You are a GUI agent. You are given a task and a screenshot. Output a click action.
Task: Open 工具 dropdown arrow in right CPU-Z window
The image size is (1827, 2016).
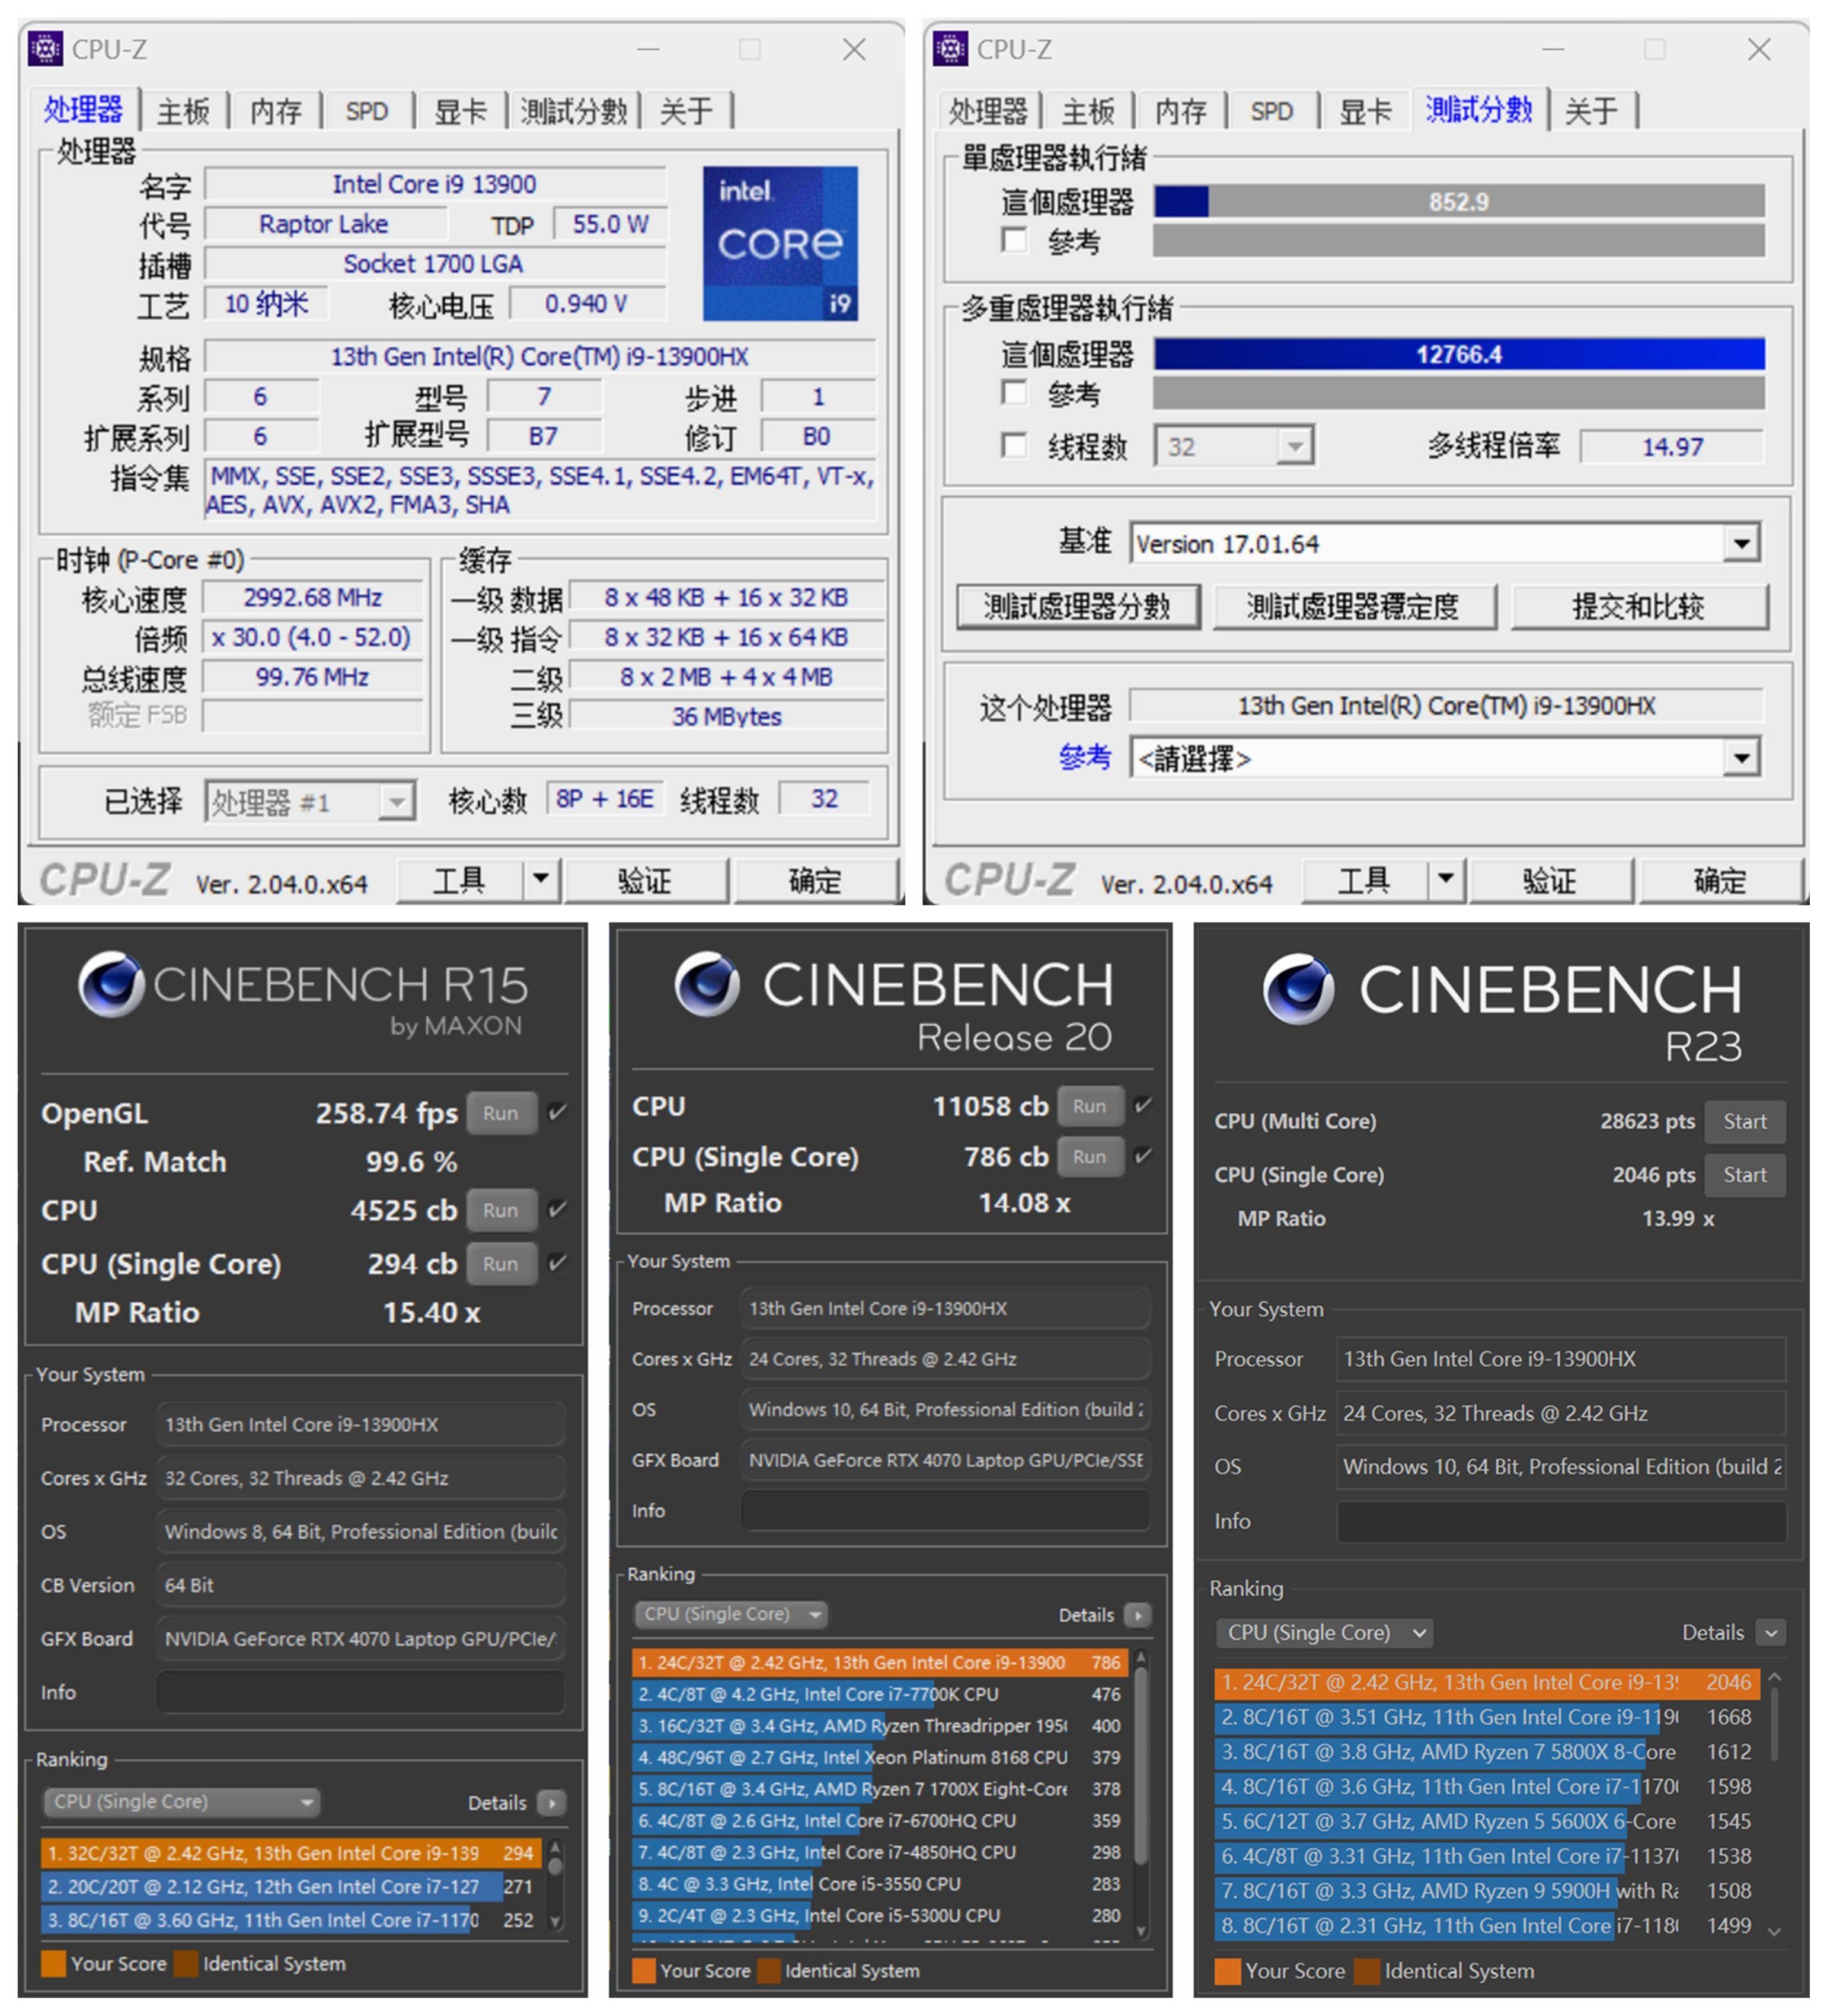[x=1445, y=880]
